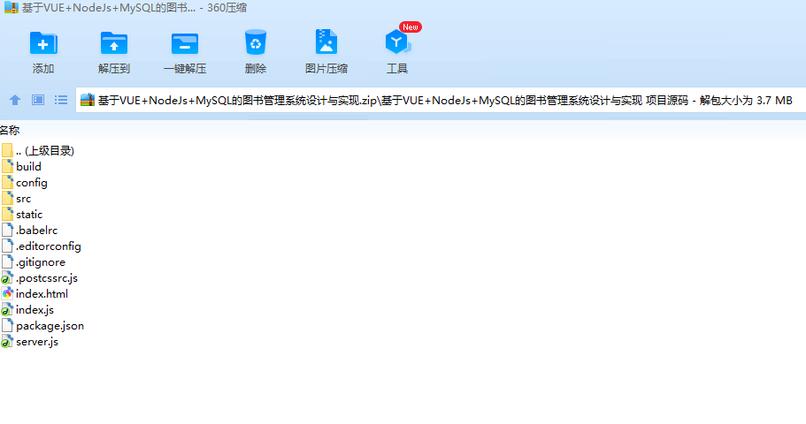Click the folder icon beside build
The image size is (806, 424).
7,166
